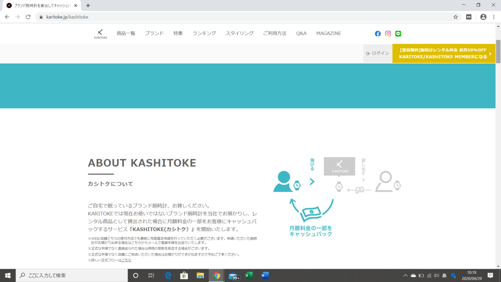Open File Explorer from the taskbar
This screenshot has width=501, height=282.
[200, 275]
